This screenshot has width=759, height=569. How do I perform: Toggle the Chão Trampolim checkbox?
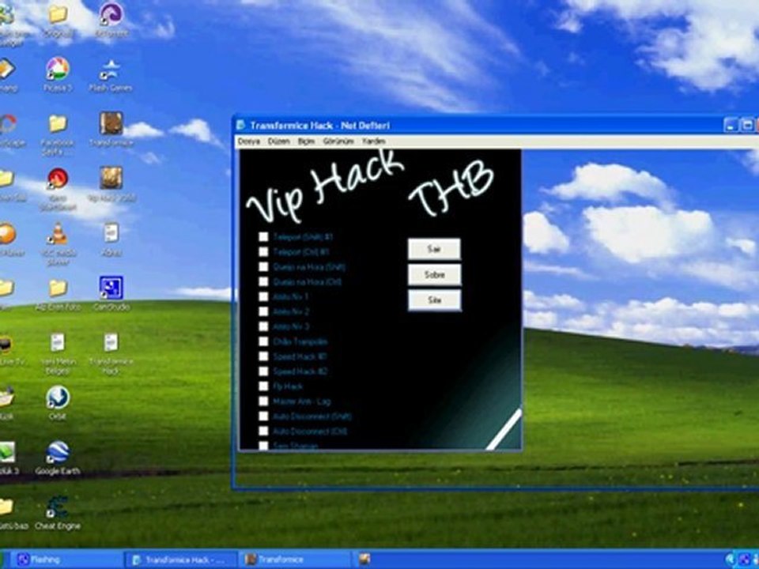(x=263, y=341)
